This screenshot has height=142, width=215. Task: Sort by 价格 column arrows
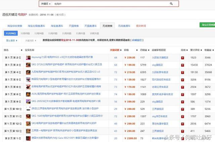(x=137, y=50)
